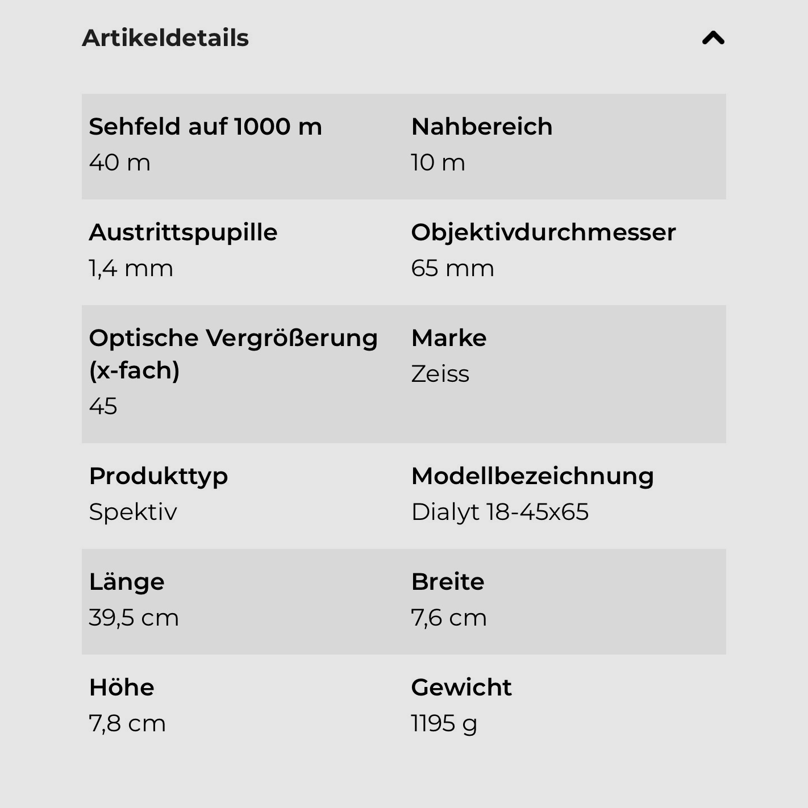Click the 40 m field-of-view value

tap(120, 163)
